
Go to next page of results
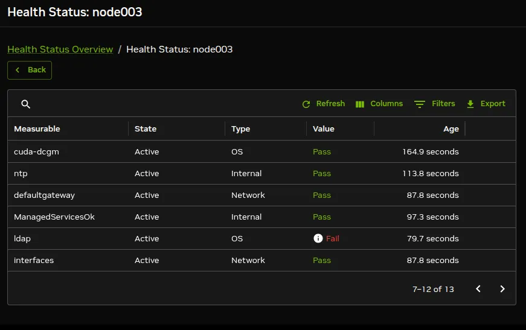coord(502,289)
